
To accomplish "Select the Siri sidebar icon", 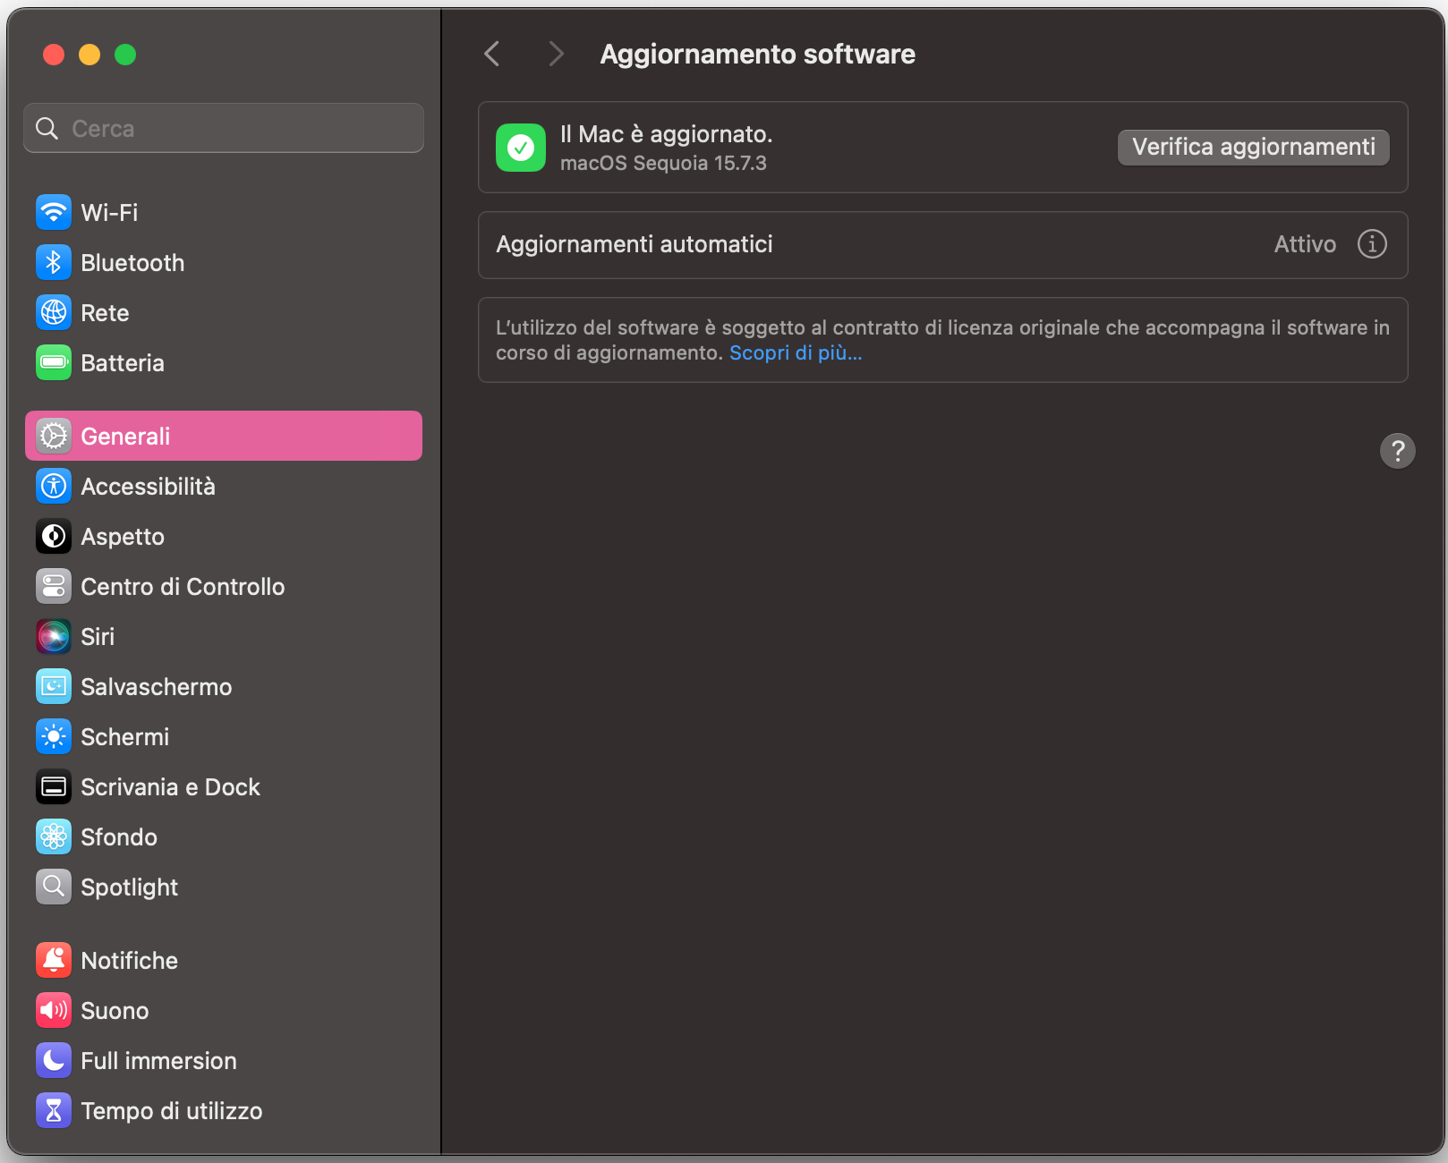I will [54, 636].
